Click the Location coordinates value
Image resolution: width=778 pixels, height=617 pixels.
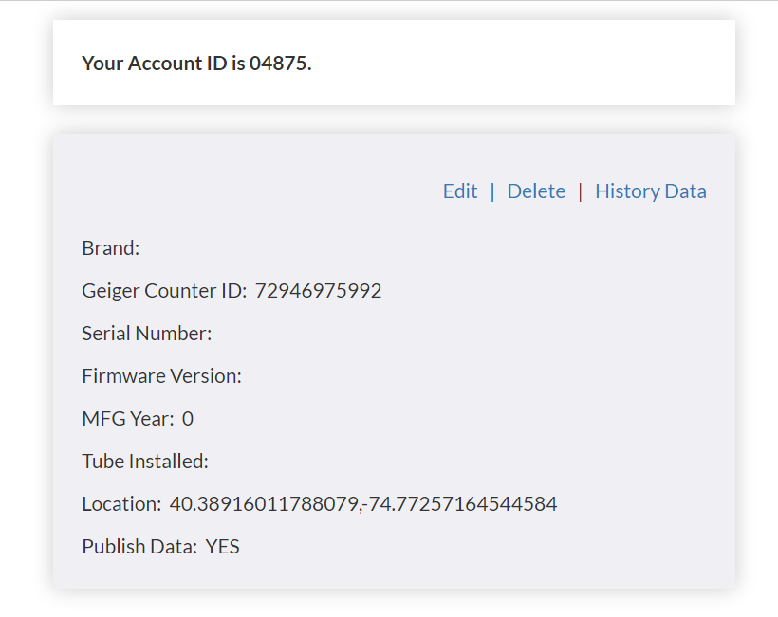[363, 504]
